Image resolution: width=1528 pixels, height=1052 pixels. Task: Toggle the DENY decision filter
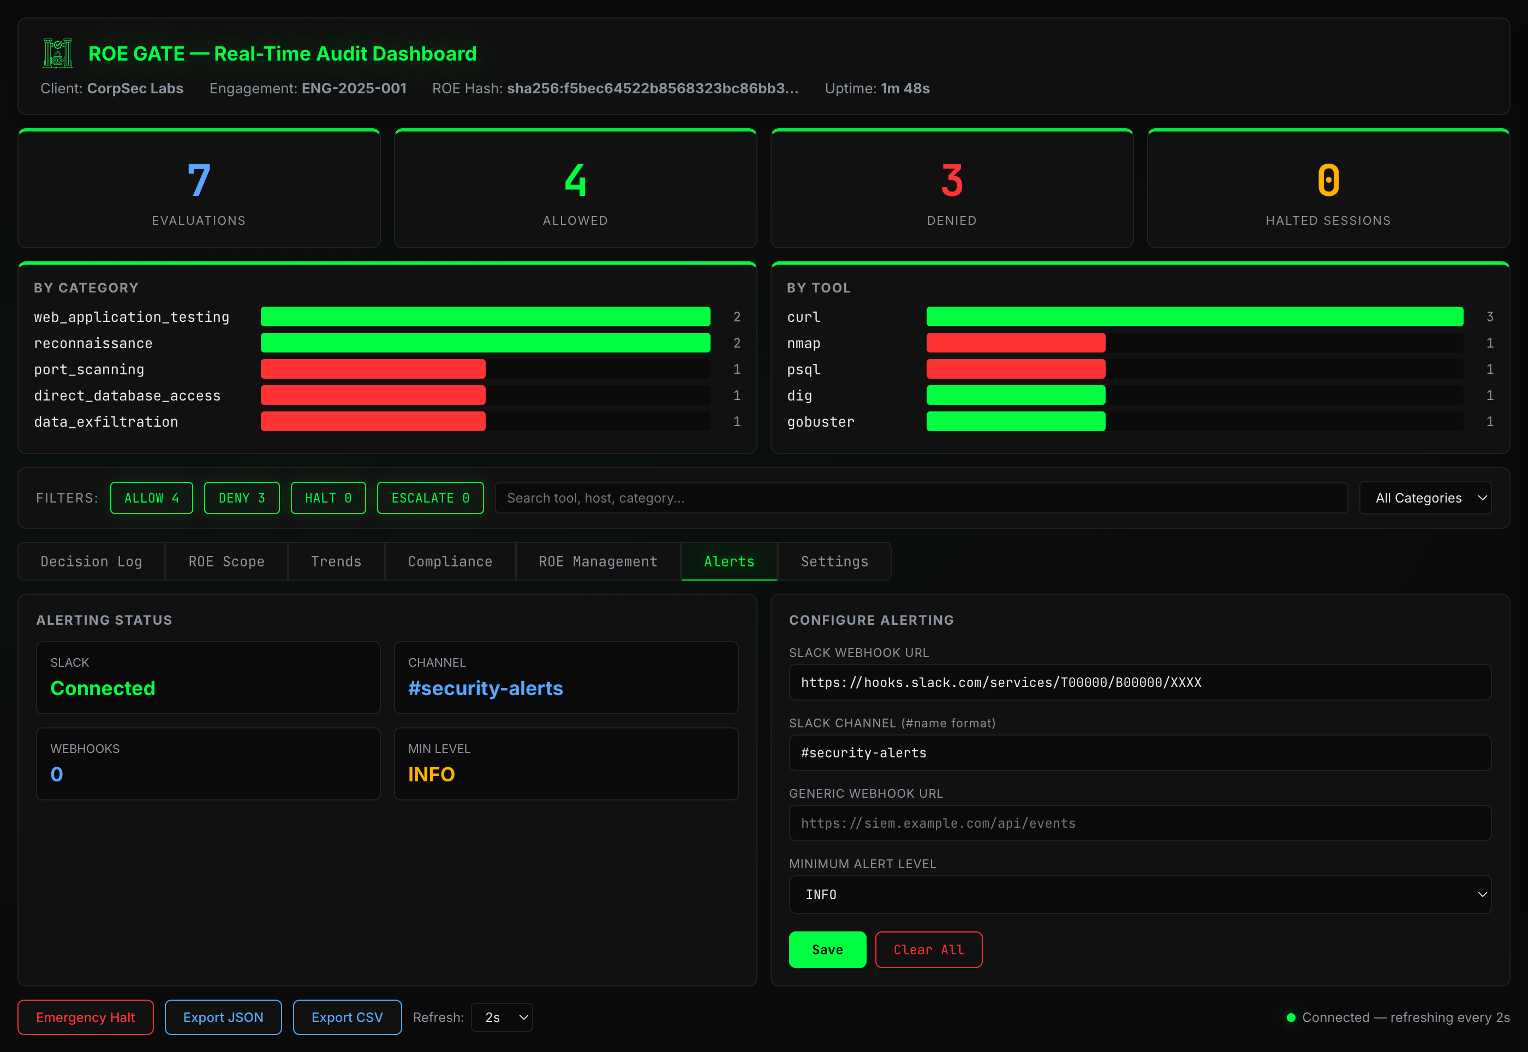(x=241, y=498)
